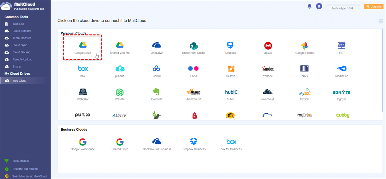
Task: Choose SharePoint Online icon
Action: pos(194,48)
